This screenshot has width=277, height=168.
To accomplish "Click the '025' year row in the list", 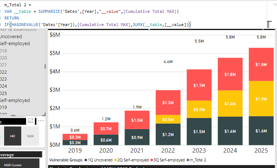I will coord(4,93).
